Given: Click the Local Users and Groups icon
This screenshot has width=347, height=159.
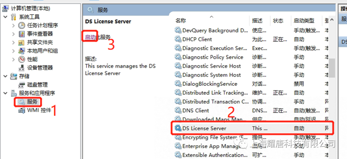Looking at the screenshot, I should coord(22,51).
